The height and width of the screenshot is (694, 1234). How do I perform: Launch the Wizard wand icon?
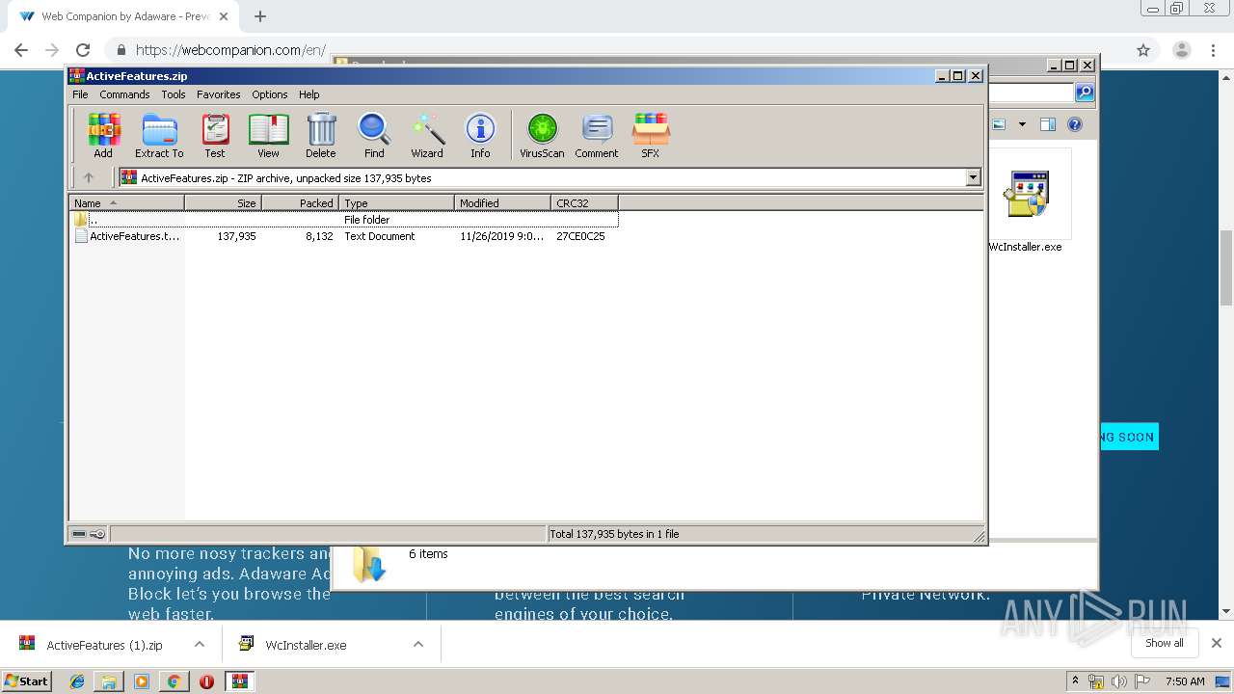(427, 135)
